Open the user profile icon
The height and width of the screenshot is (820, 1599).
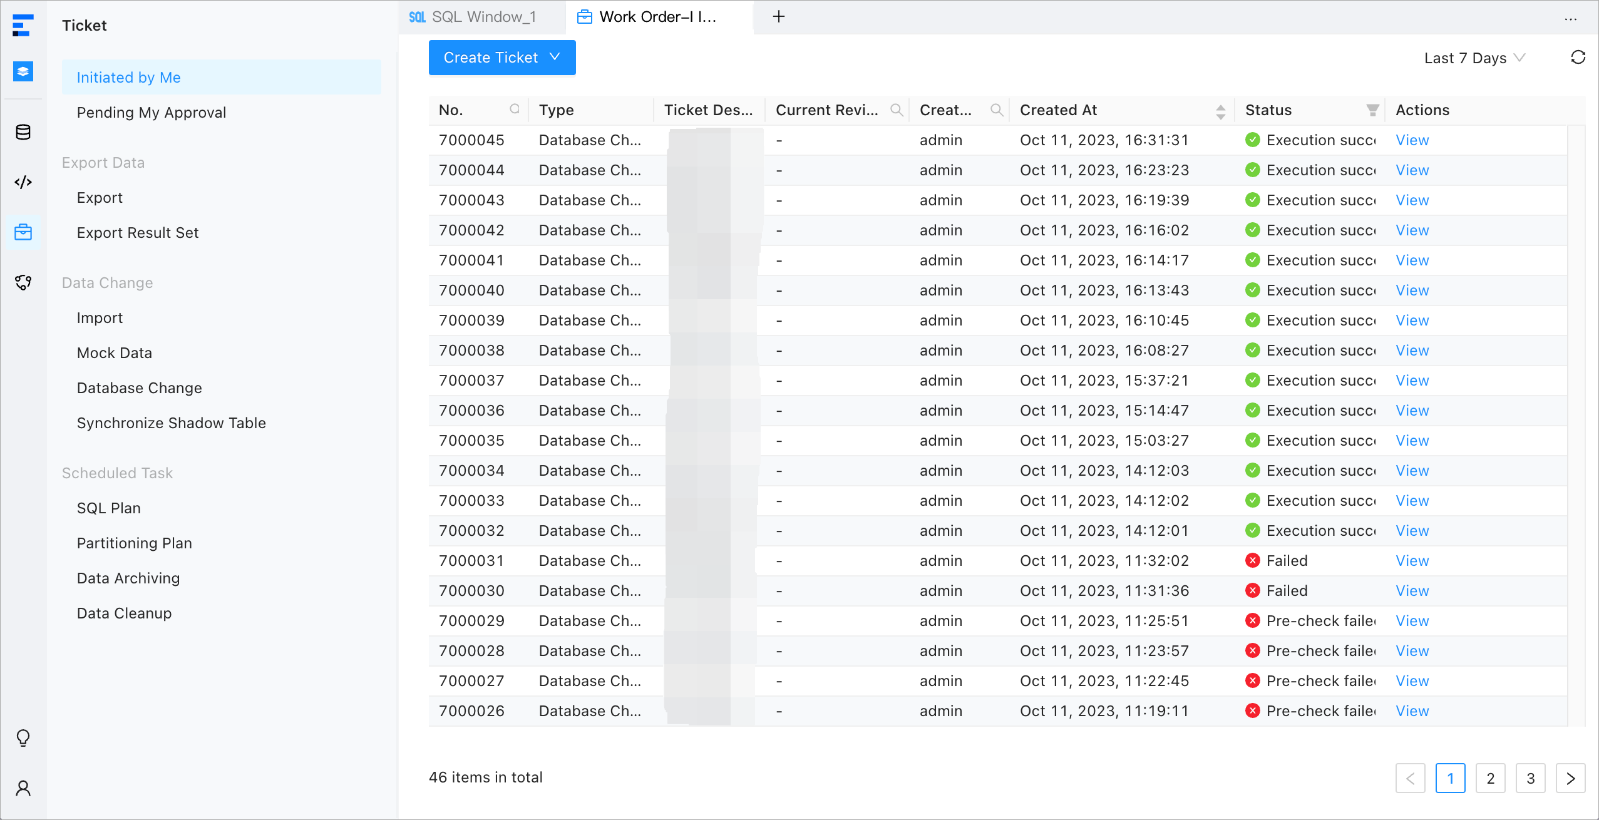tap(23, 788)
